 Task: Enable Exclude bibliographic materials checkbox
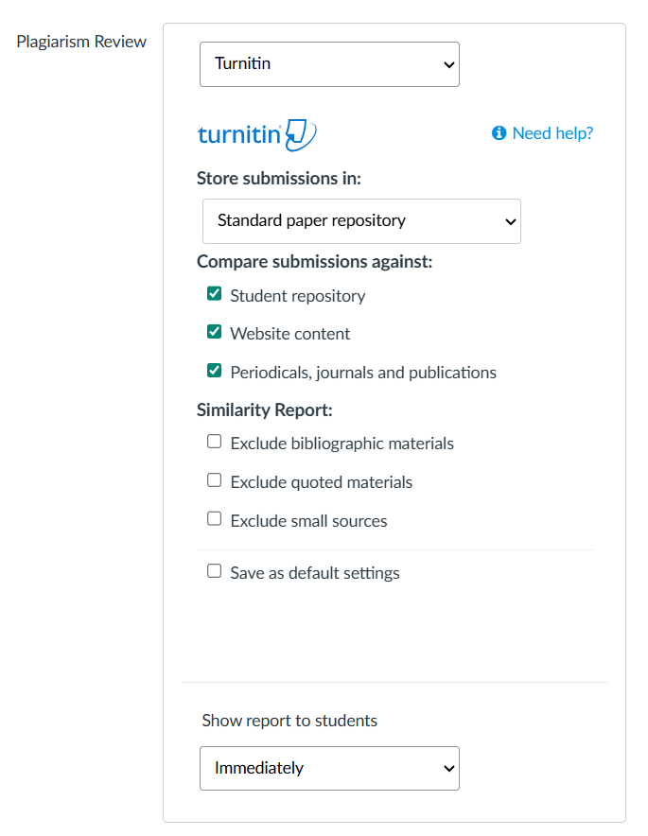(214, 442)
